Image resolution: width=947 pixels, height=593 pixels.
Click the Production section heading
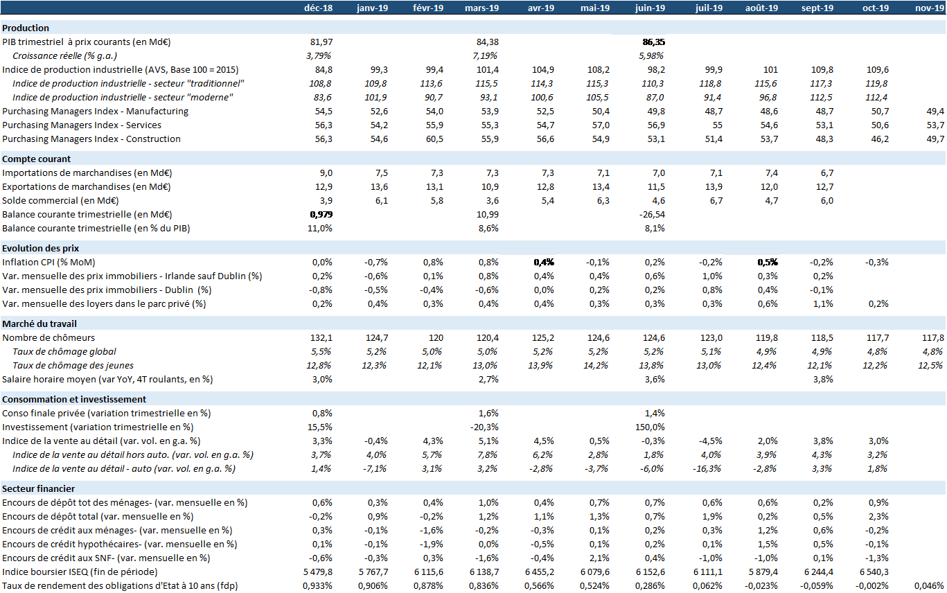pos(26,28)
